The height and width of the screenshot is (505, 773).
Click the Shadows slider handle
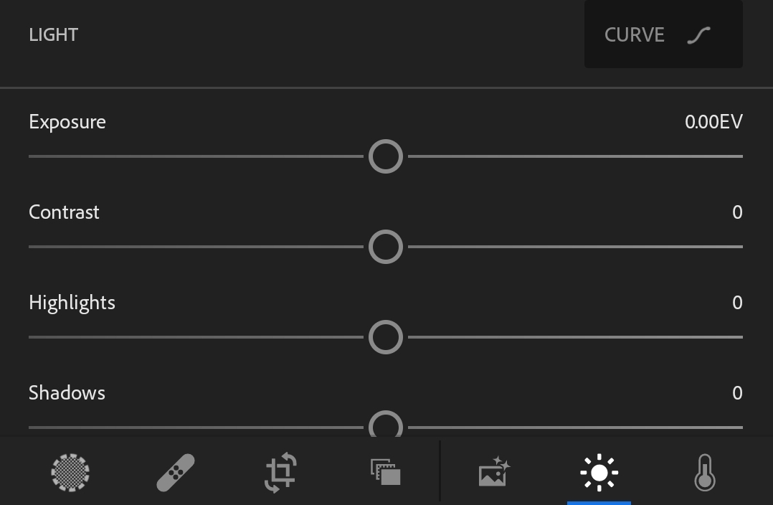pyautogui.click(x=386, y=425)
